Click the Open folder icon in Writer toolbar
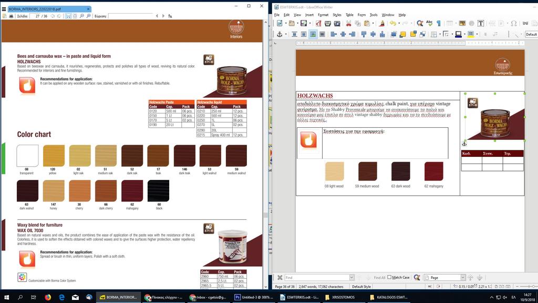This screenshot has width=538, height=303. pos(292,23)
